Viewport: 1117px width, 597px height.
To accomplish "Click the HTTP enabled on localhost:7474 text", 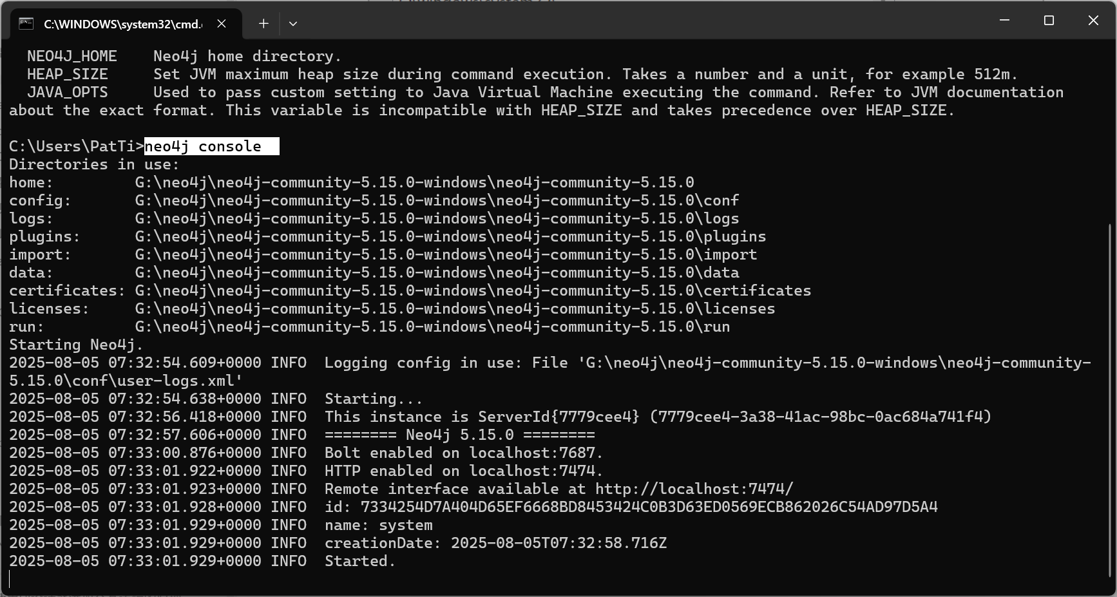I will (464, 471).
